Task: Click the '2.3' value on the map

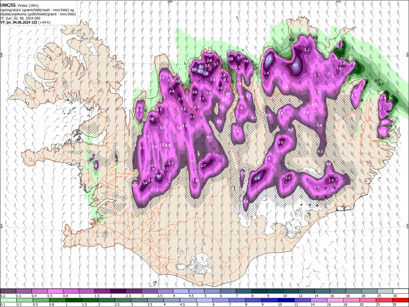Action: [x=159, y=110]
